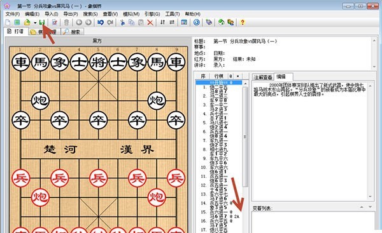This screenshot has height=233, width=382.
Task: Click the edit properties toolbar icon
Action: 54,23
